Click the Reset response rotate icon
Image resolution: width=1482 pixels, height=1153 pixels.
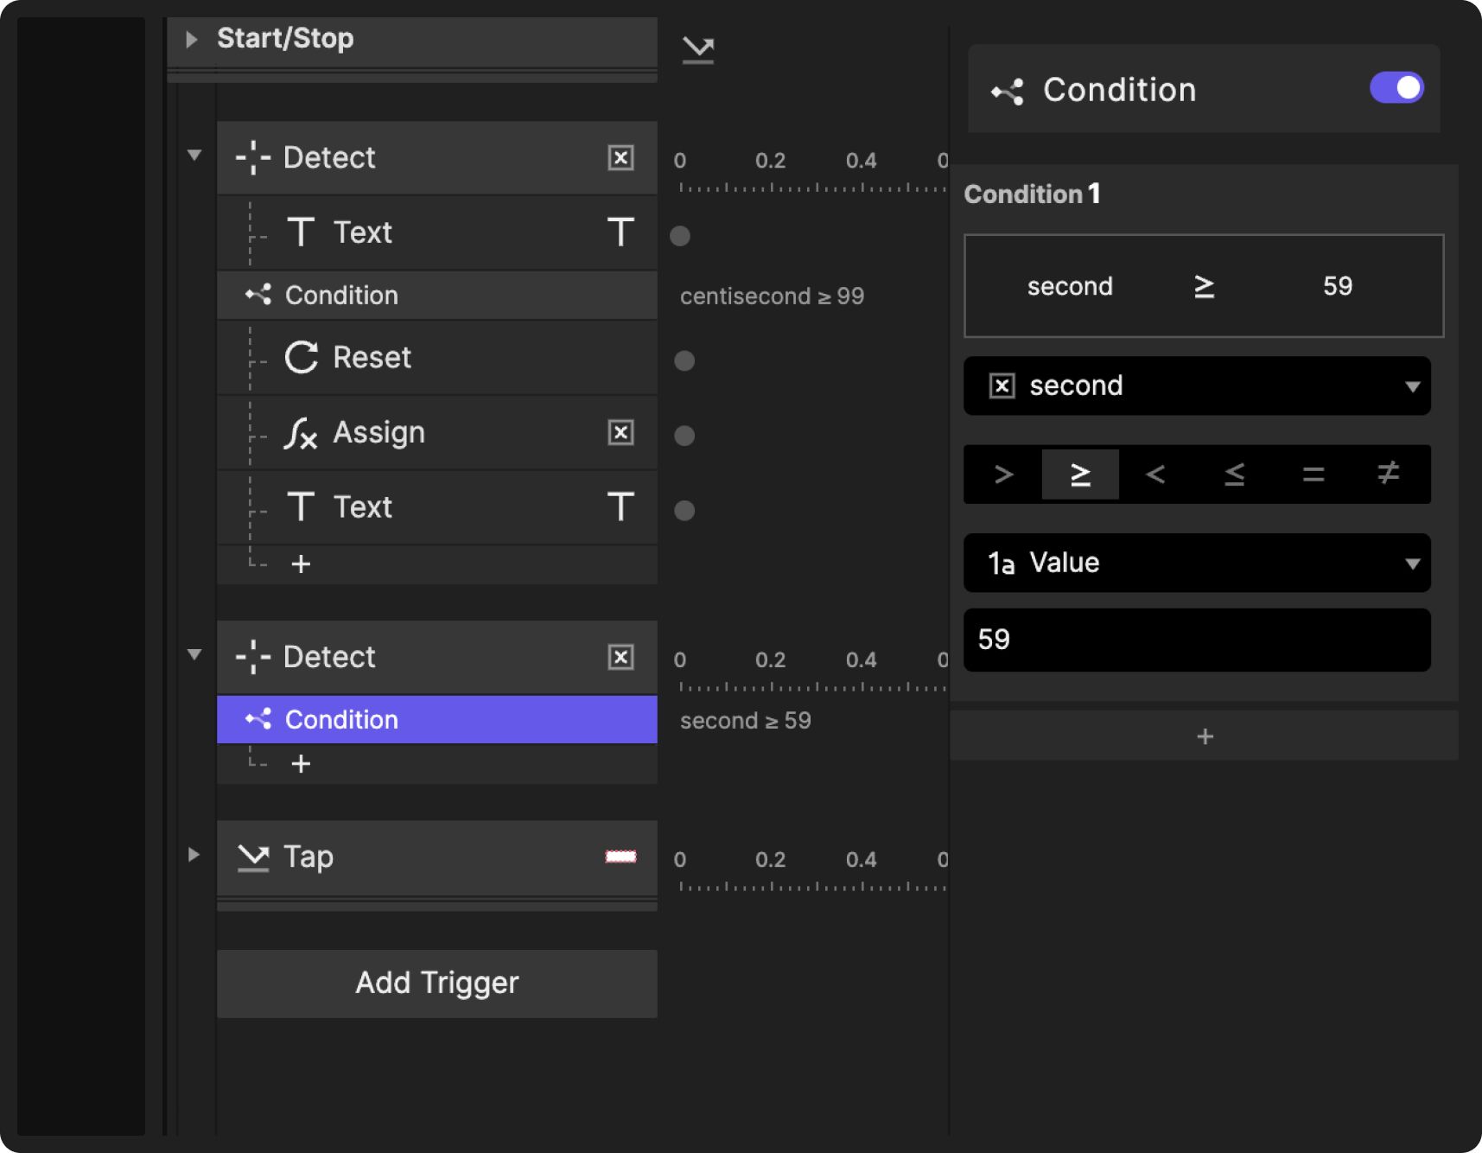(302, 358)
